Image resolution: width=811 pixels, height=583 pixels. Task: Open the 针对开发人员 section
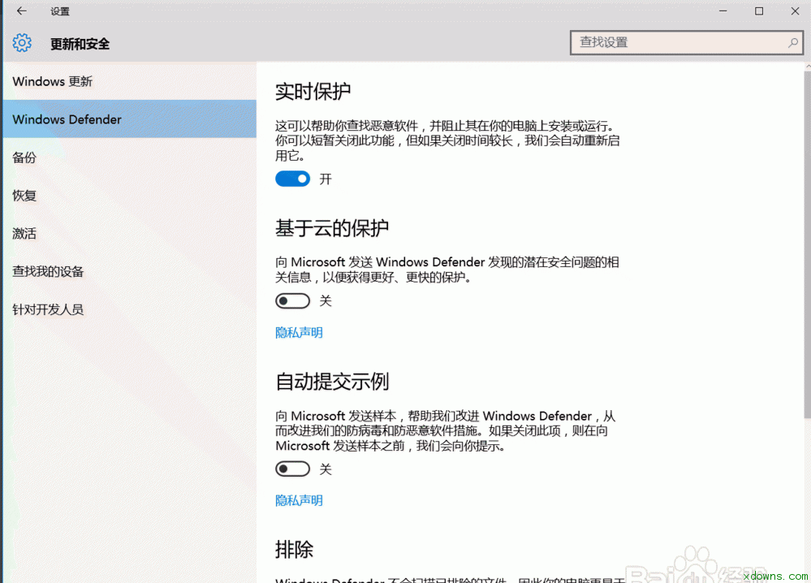[x=129, y=309]
